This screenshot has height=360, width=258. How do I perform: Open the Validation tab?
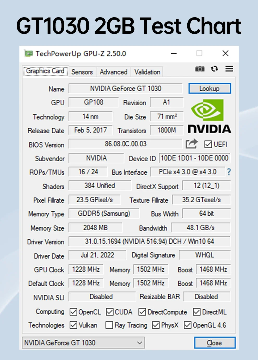point(147,72)
